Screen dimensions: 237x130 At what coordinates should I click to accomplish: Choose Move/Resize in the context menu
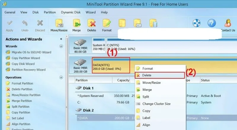pos(160,83)
